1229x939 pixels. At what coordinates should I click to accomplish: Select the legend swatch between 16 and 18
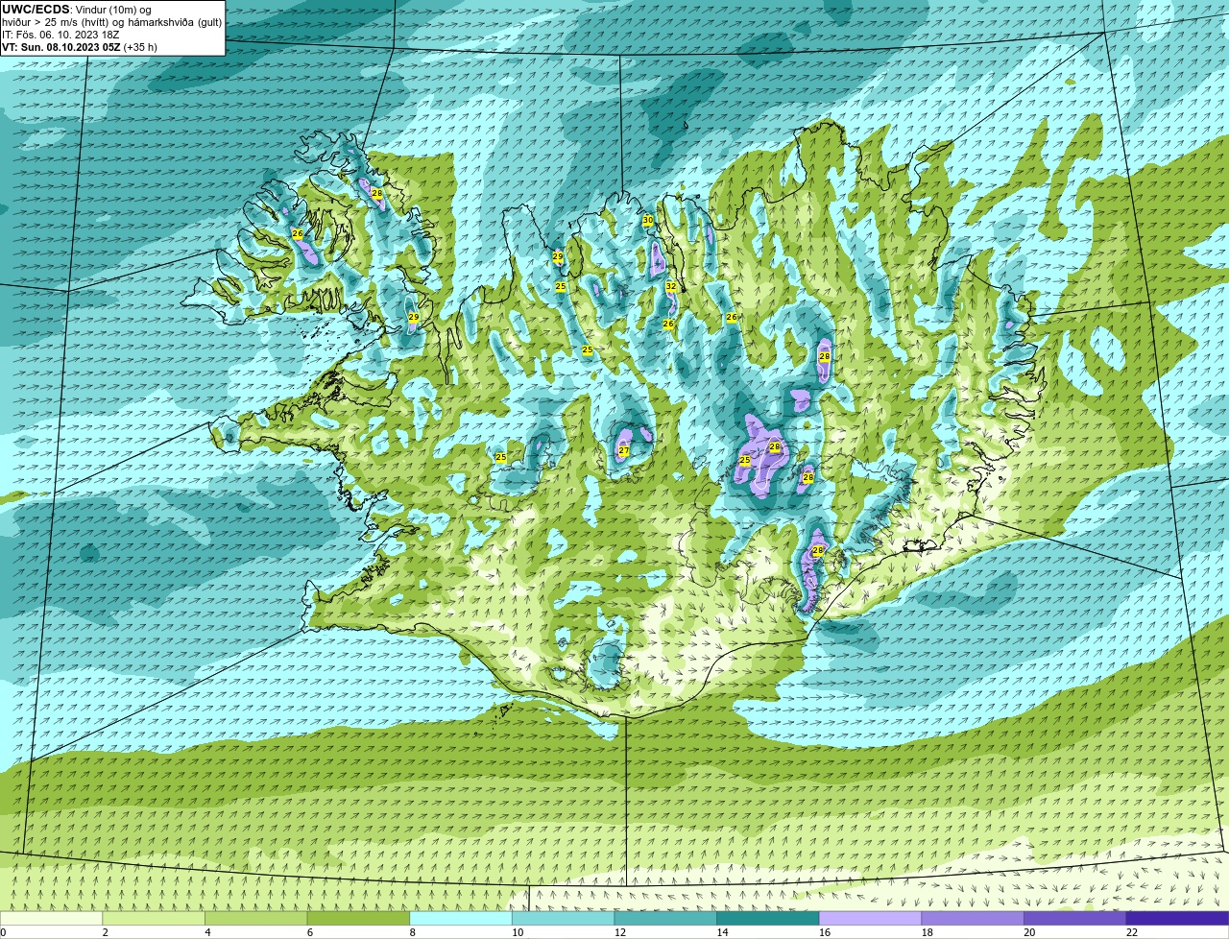tap(871, 919)
